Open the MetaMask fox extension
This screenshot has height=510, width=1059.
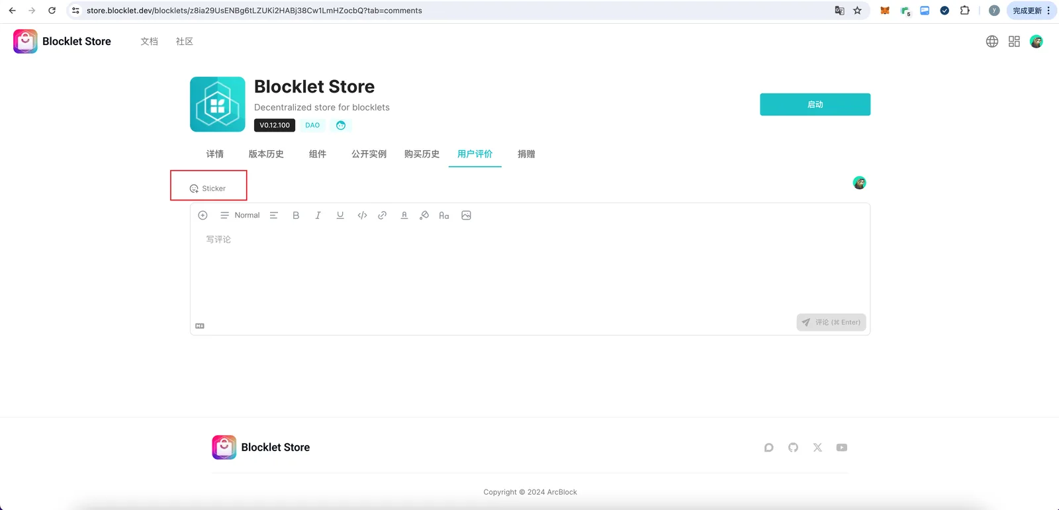(885, 11)
